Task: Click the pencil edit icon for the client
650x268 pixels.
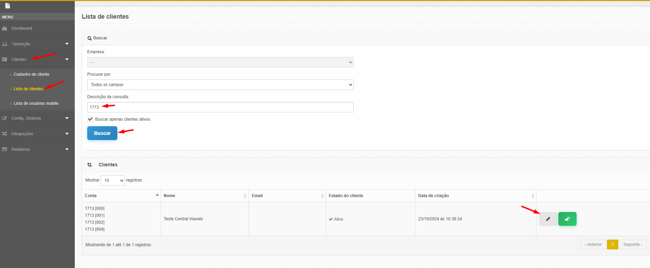Action: [x=548, y=219]
